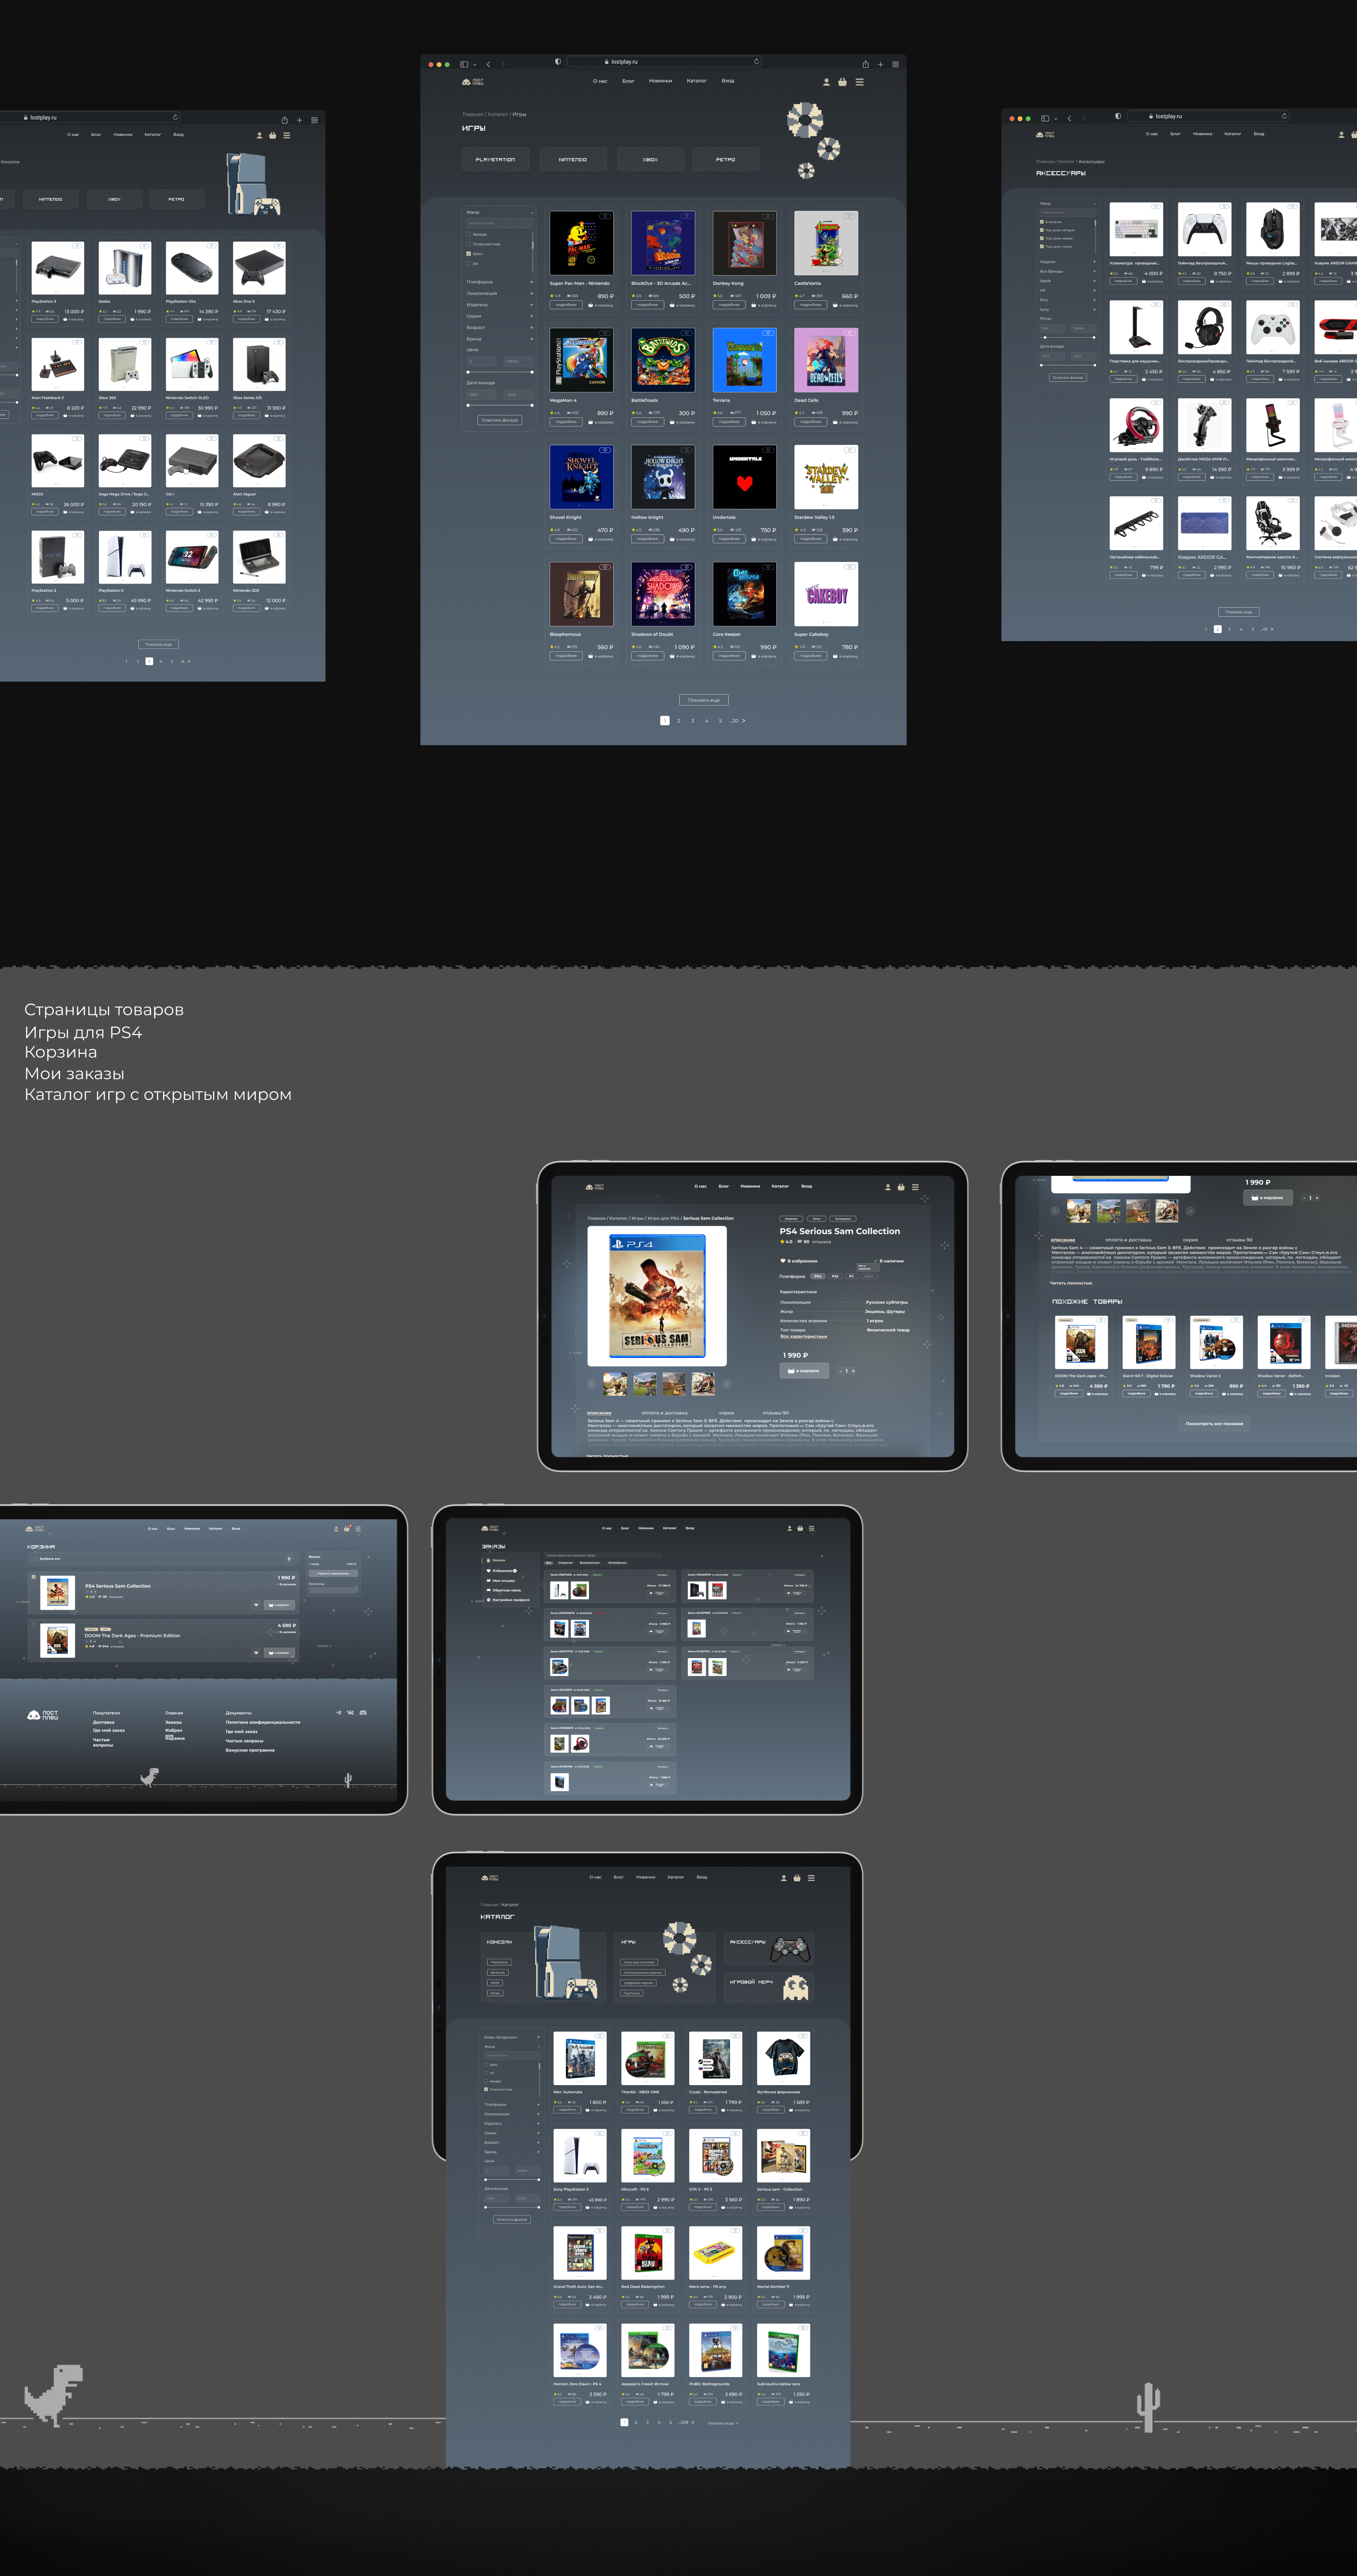
Task: Open the cart basket icon in Игры window
Action: [842, 82]
